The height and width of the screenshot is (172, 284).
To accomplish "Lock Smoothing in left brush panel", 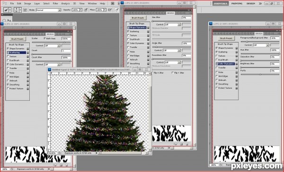I will [28, 85].
